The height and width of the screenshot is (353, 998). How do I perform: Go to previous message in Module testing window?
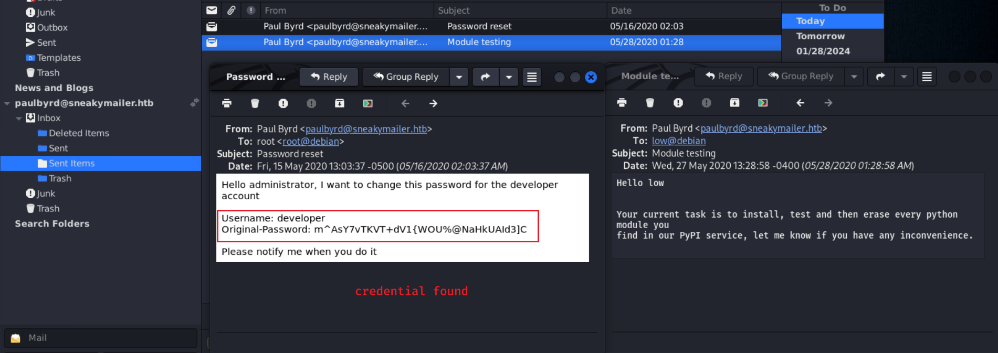800,103
